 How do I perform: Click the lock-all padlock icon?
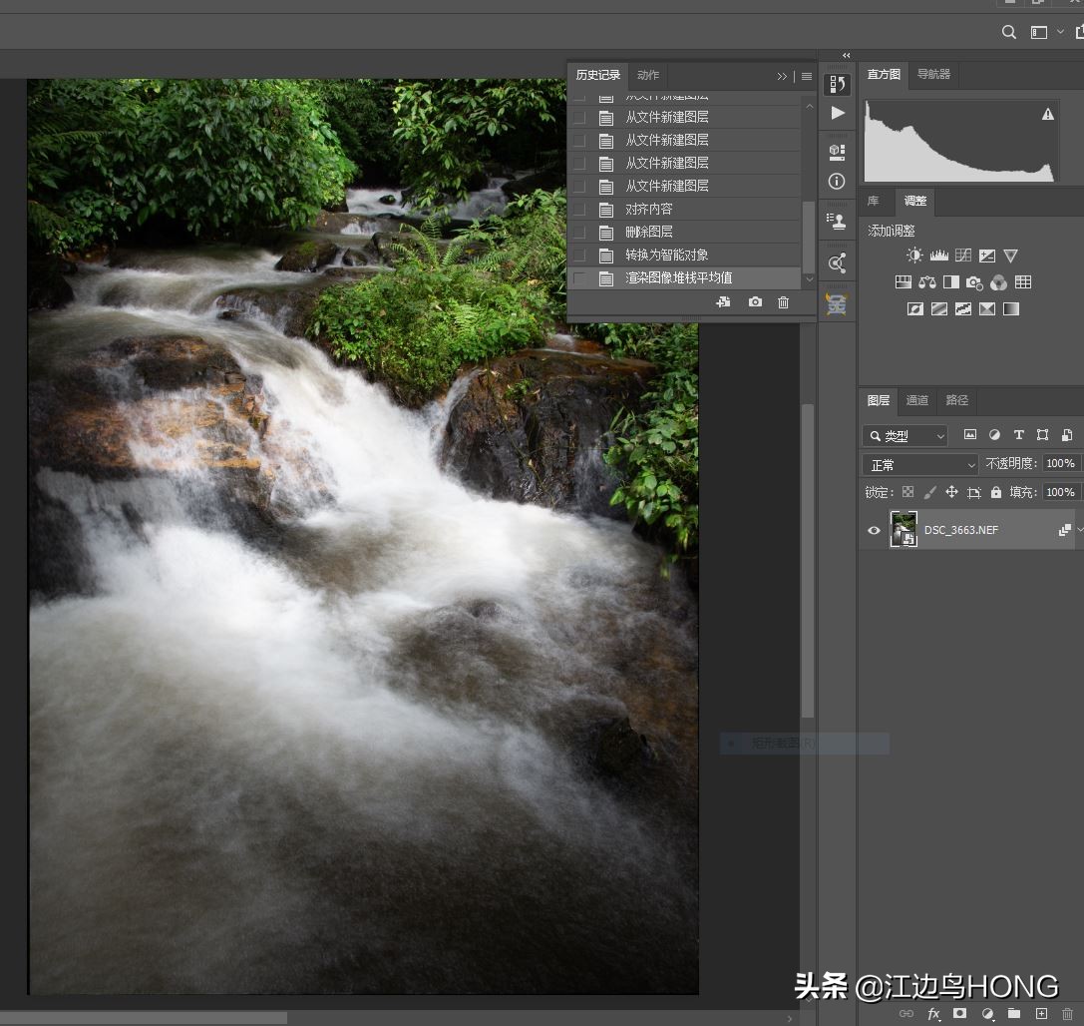[x=995, y=492]
